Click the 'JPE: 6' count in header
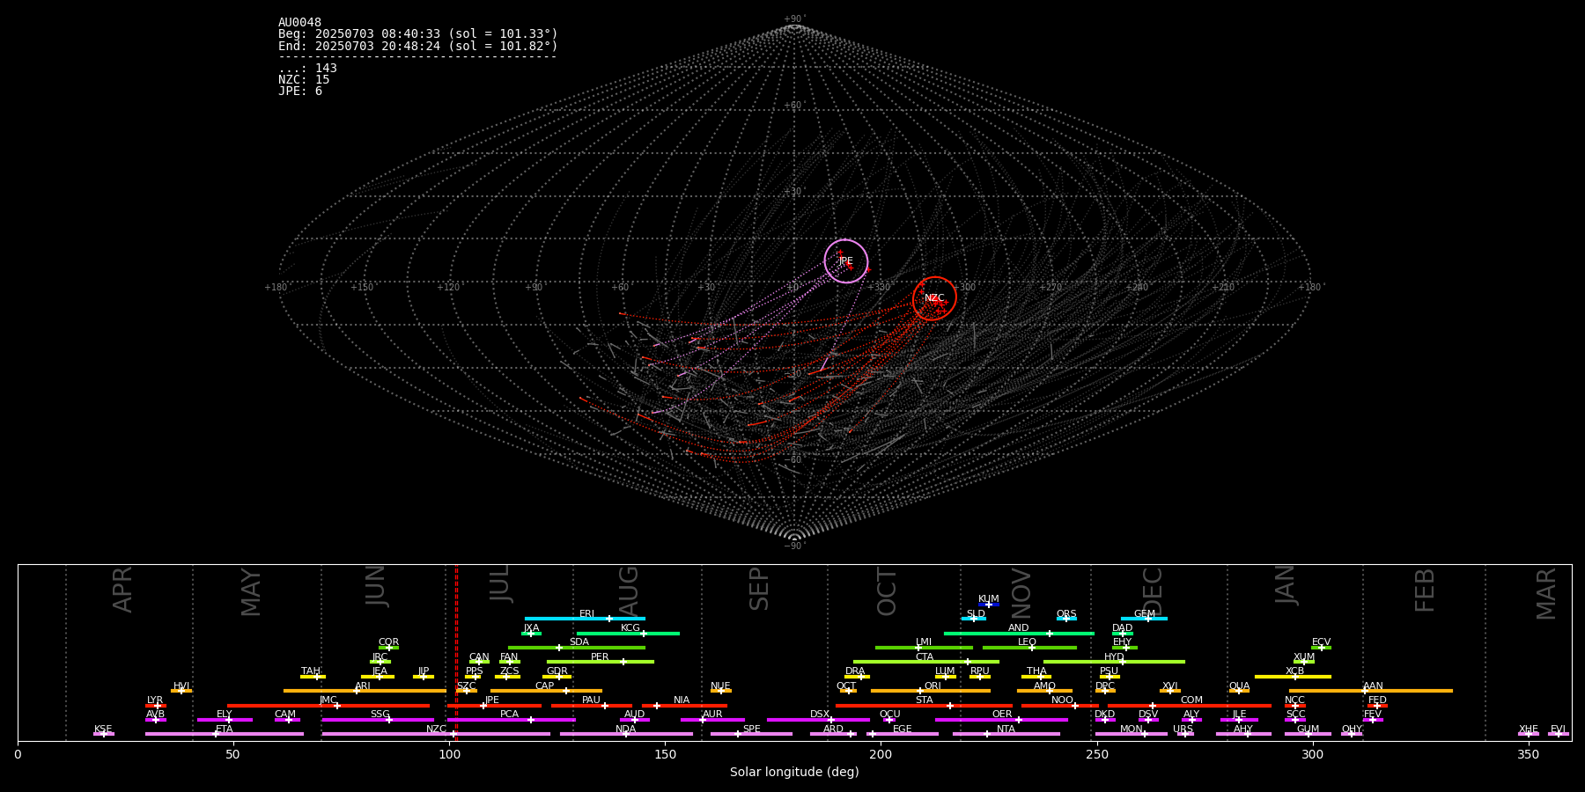Image resolution: width=1585 pixels, height=792 pixels. pyautogui.click(x=300, y=92)
